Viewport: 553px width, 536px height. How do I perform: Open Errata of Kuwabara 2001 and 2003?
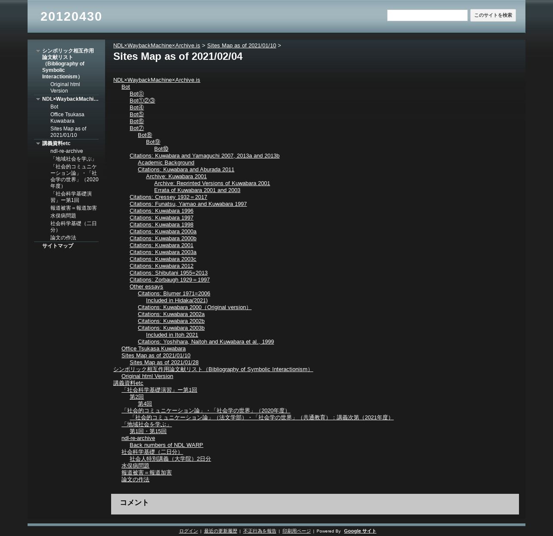[x=197, y=190]
